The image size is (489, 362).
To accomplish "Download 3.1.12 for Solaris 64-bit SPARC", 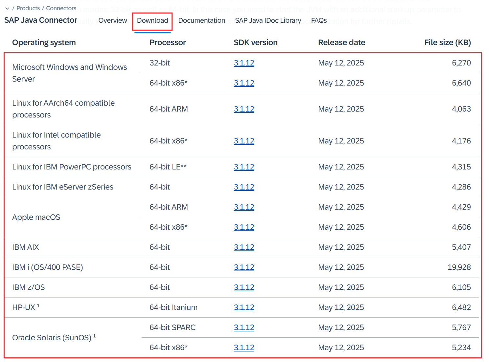I will 244,327.
